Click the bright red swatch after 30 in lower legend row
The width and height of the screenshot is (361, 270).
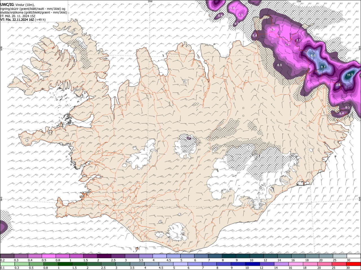click(353, 264)
